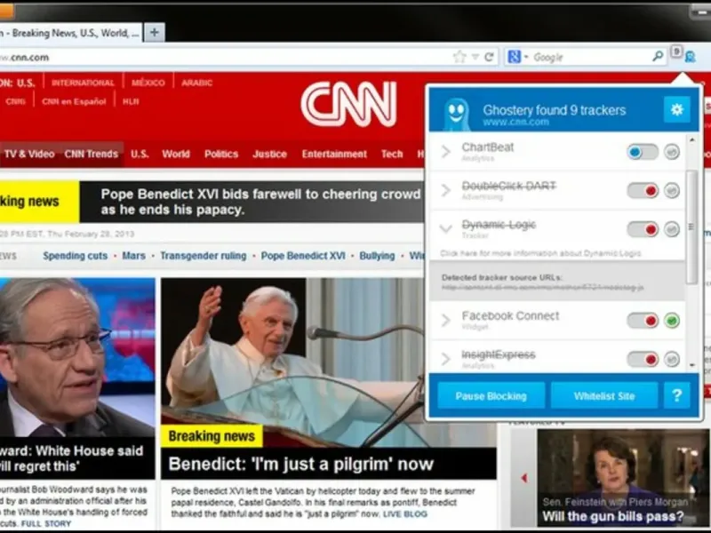711x533 pixels.
Task: Open Ghostery settings gear
Action: (676, 109)
